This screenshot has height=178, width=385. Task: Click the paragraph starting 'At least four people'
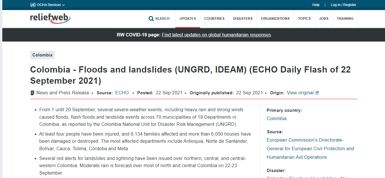[145, 141]
